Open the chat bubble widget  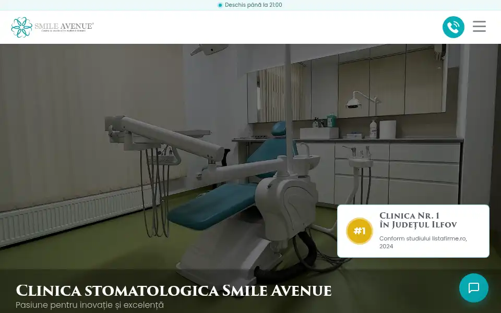473,288
